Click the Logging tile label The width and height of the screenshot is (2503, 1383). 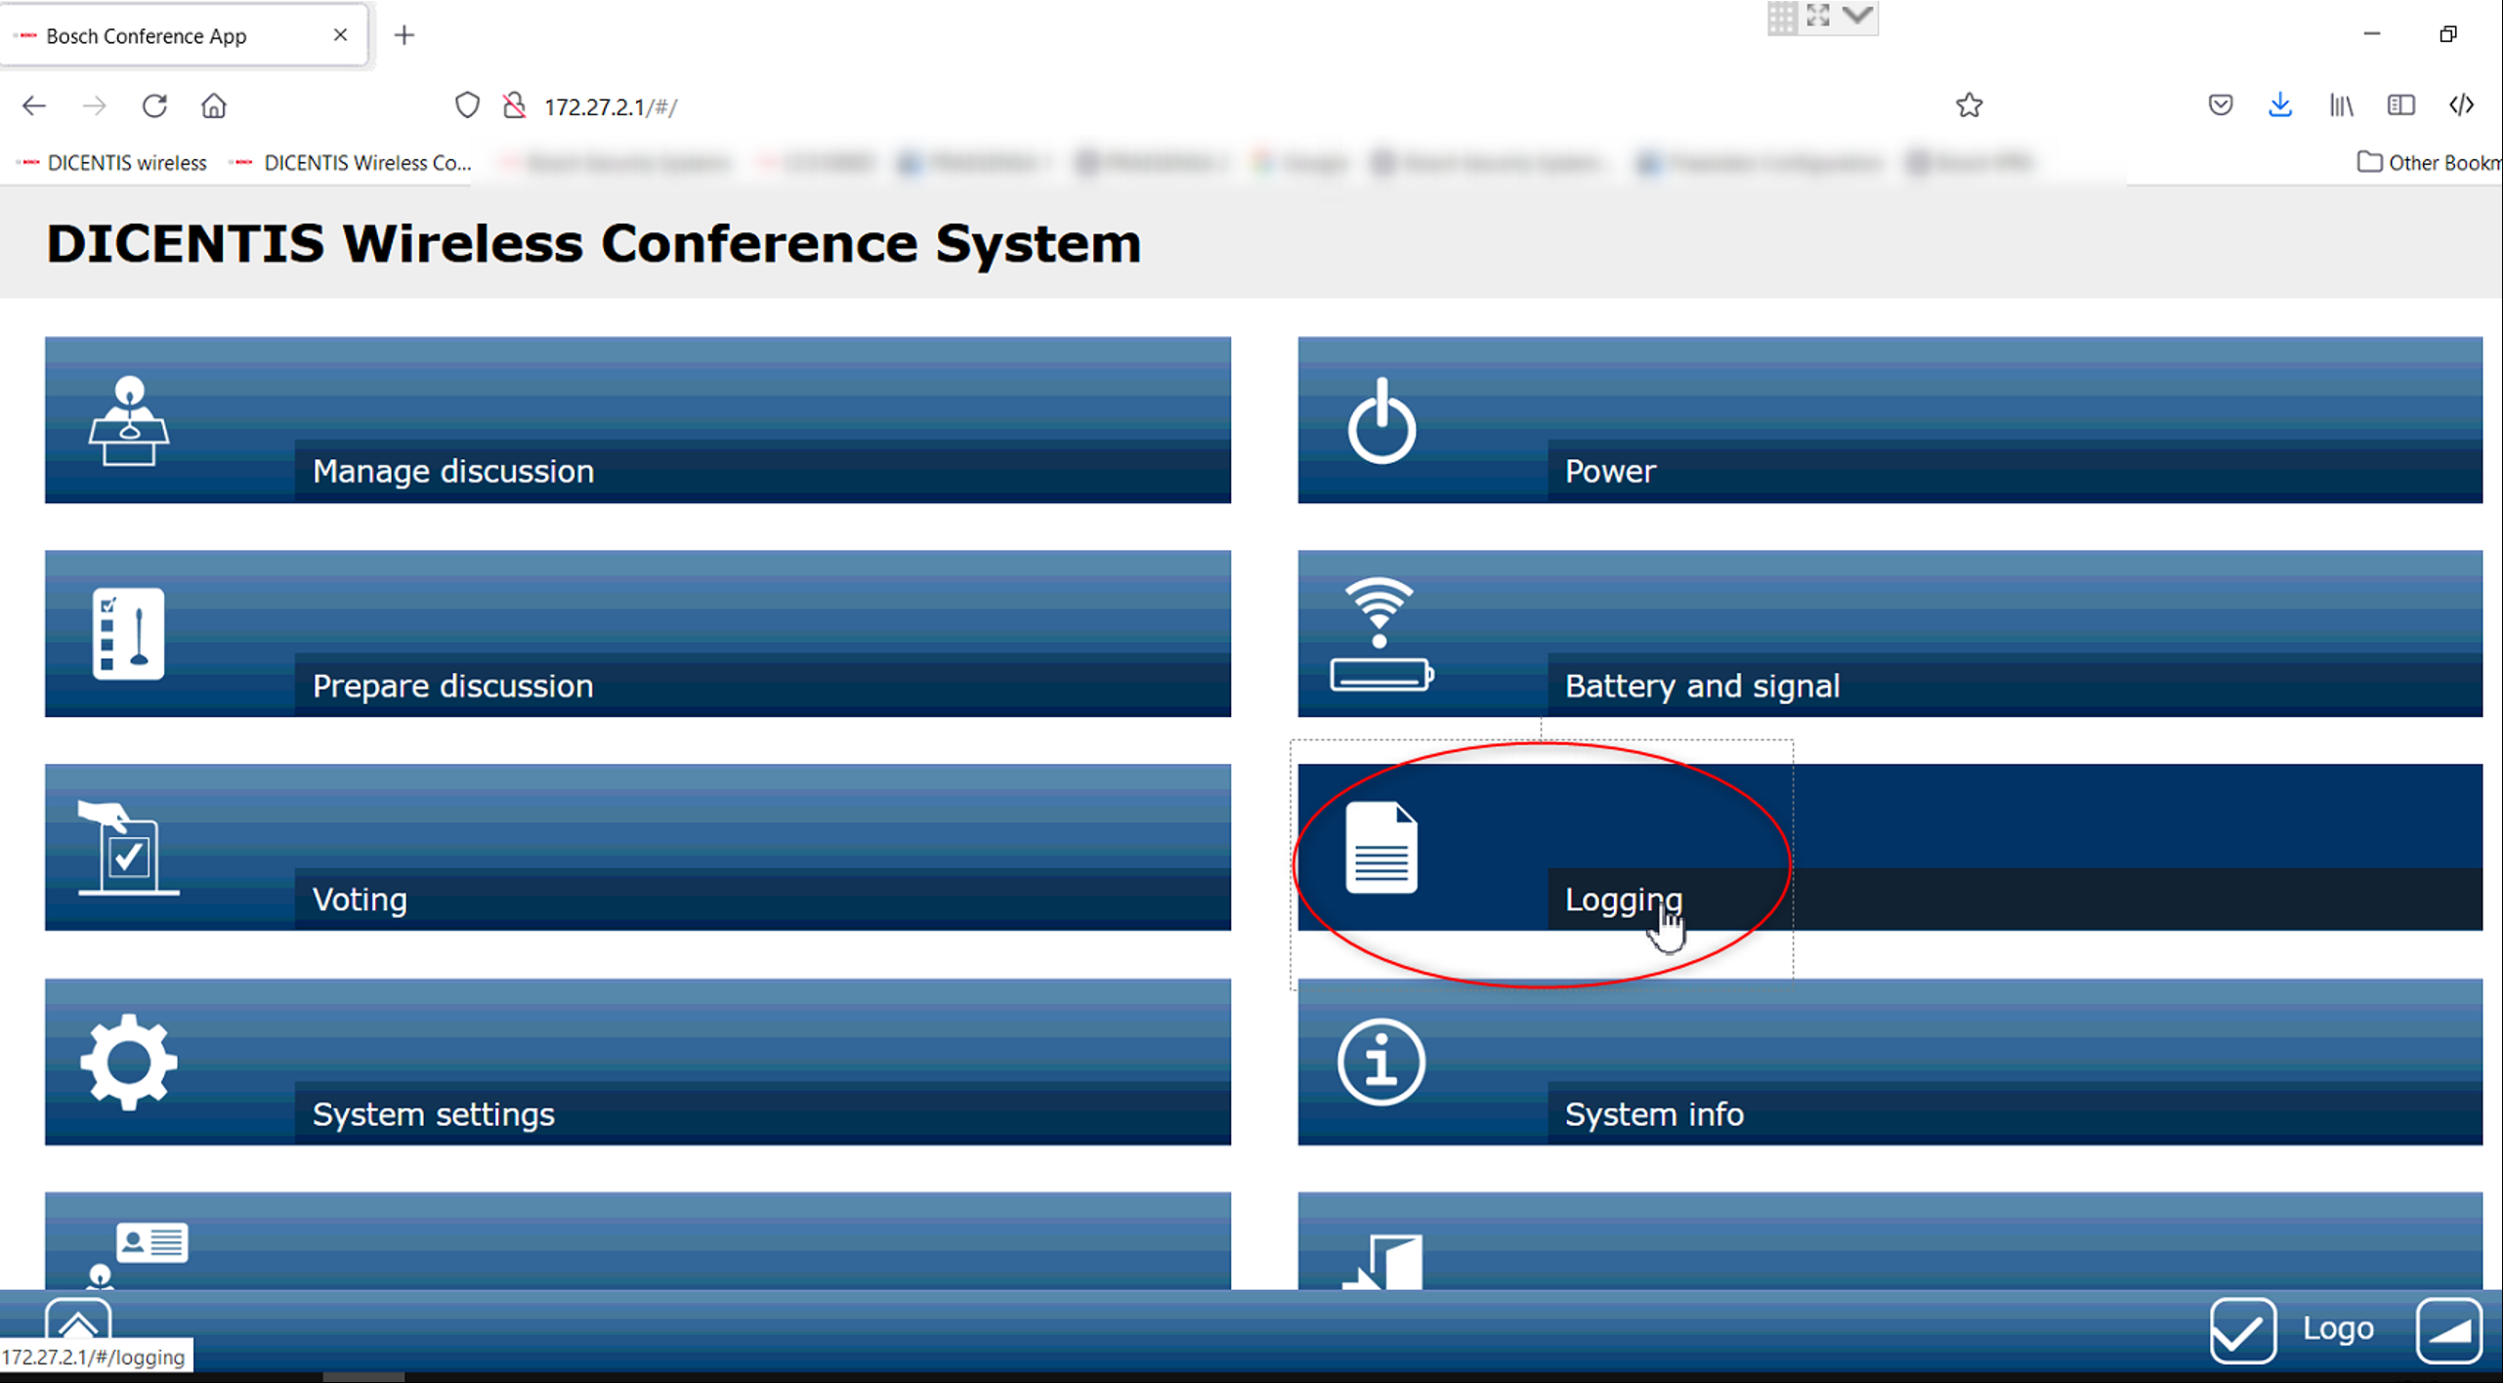point(1623,899)
